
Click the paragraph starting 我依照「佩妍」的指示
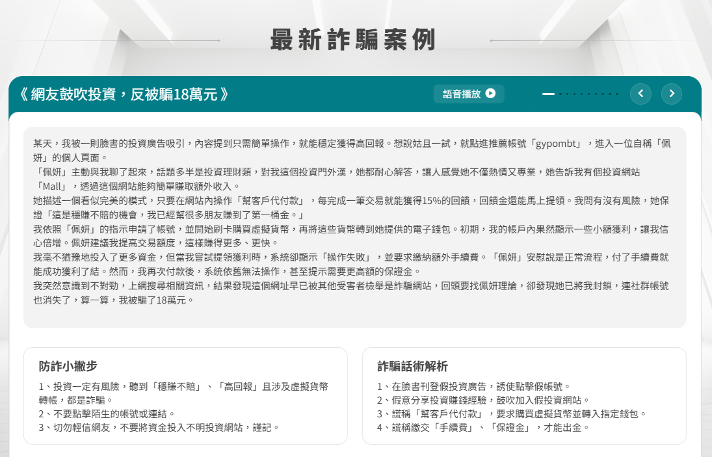point(351,236)
